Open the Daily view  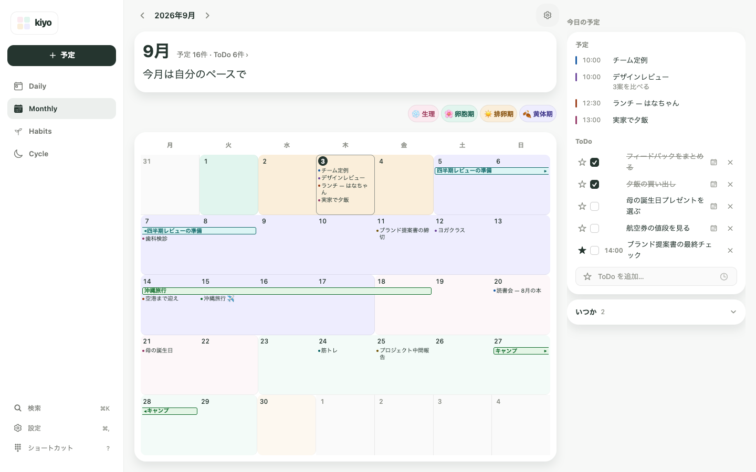pyautogui.click(x=61, y=86)
